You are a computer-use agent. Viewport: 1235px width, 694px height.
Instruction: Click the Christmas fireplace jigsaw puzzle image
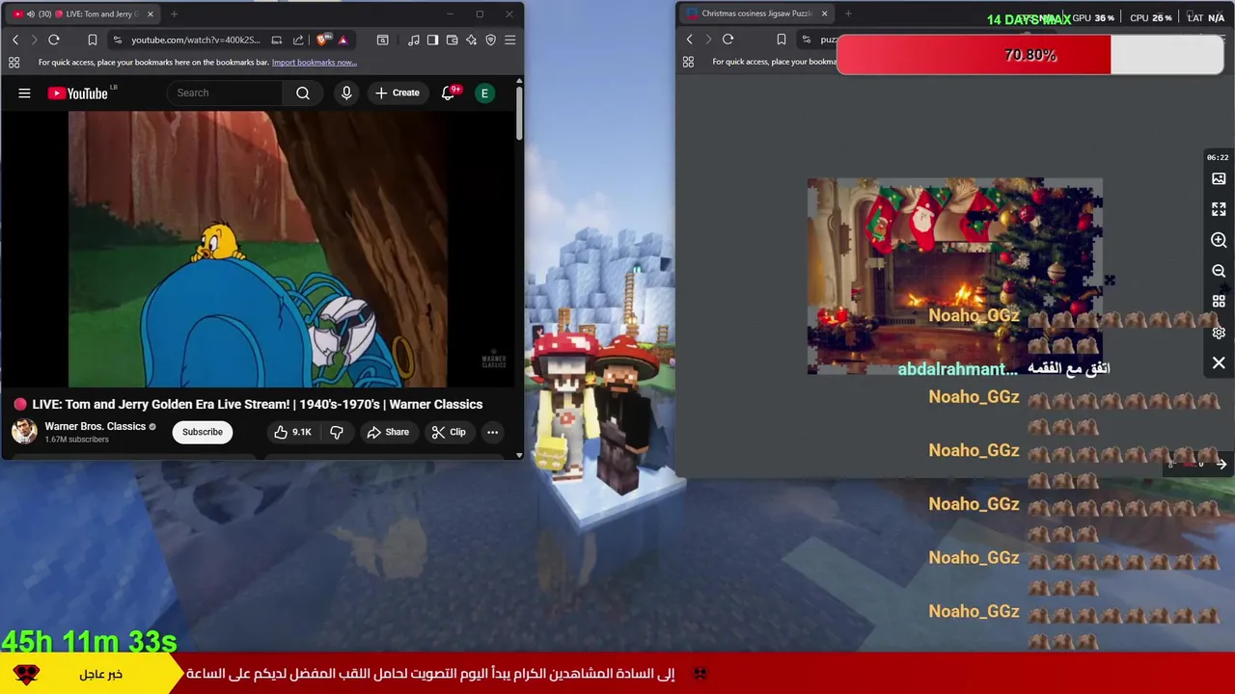pos(954,276)
